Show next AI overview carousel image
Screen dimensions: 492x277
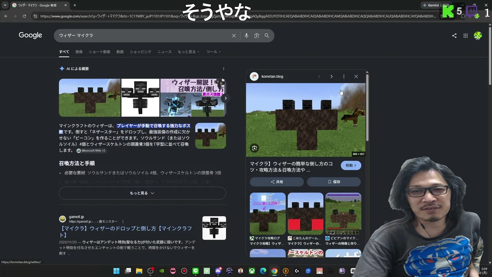click(226, 98)
